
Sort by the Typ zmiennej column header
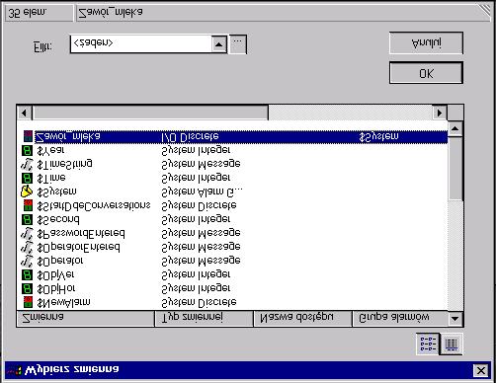pyautogui.click(x=204, y=318)
